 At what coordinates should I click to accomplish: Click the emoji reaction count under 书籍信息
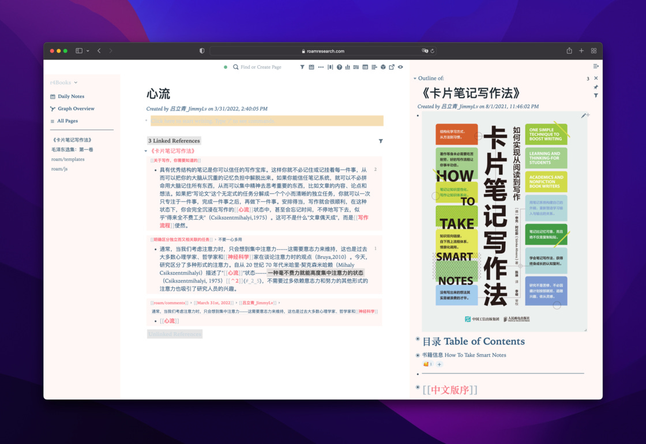tap(427, 364)
